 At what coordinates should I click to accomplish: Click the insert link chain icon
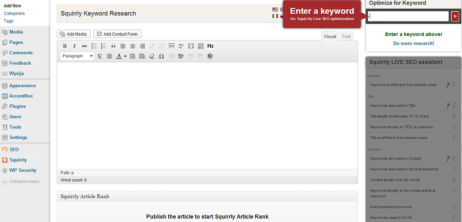click(152, 46)
